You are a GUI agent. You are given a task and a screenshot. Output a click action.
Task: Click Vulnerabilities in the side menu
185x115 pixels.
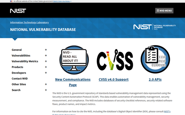21,56
